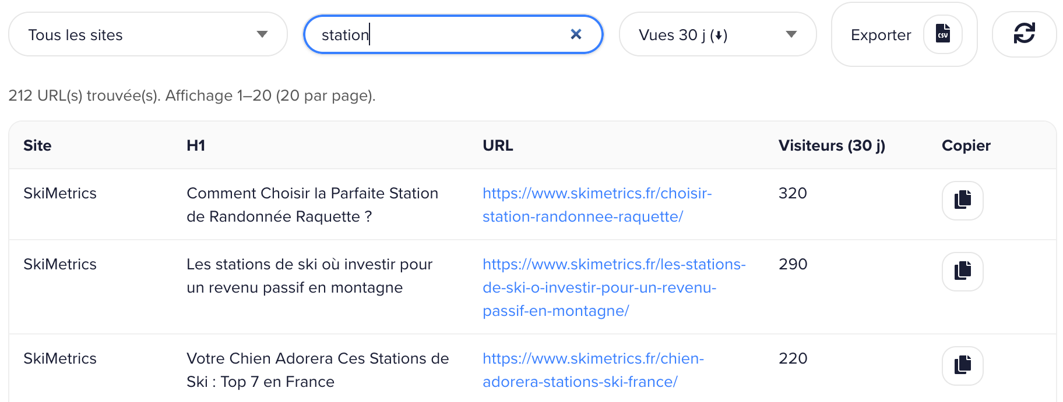Copy the revenu passif en montagne URL
The image size is (1063, 402).
click(962, 271)
